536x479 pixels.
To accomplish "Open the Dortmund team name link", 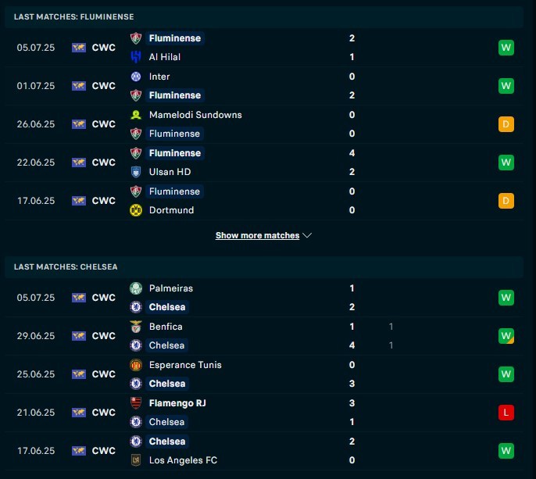I will (x=171, y=210).
